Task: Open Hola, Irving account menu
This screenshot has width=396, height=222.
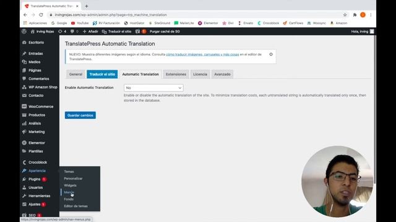Action: [x=363, y=31]
